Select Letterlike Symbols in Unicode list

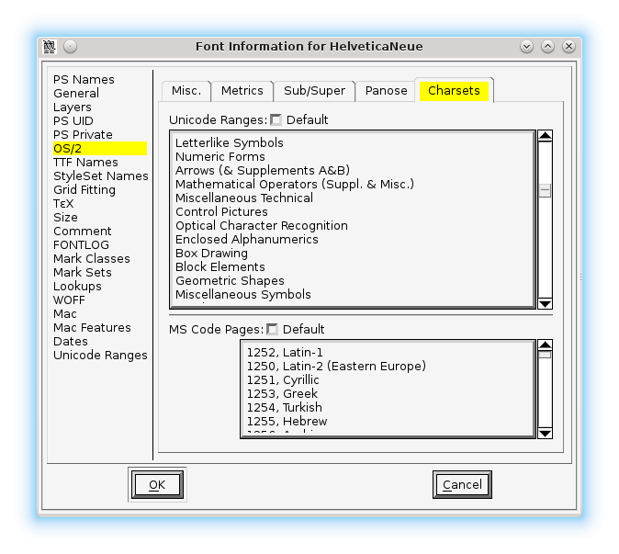(x=230, y=143)
